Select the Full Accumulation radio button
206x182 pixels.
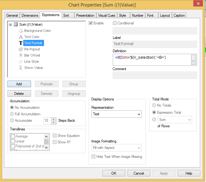click(x=12, y=114)
